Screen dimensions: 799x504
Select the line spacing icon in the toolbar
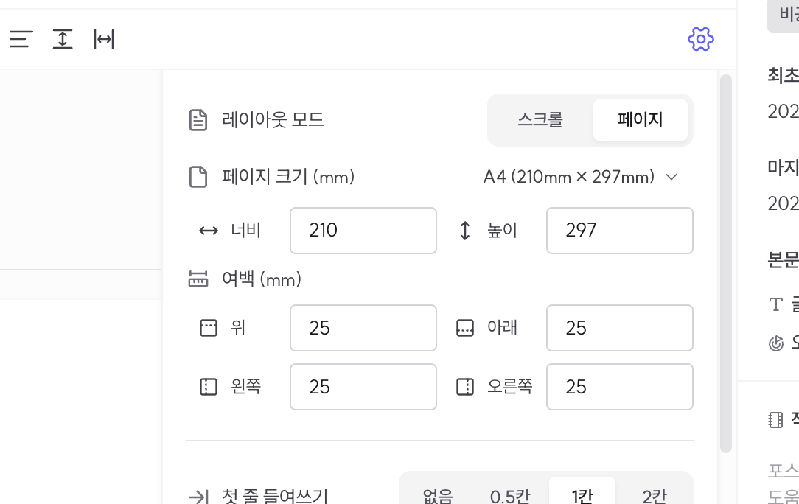pos(20,40)
